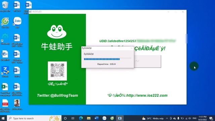This screenshot has width=215, height=121.
Task: Switch to Word on the taskbar
Action: 96,118
